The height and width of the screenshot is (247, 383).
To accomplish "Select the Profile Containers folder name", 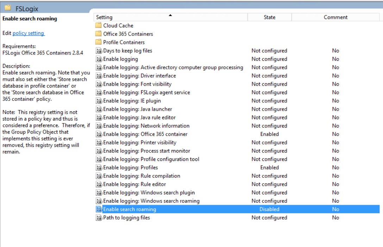I will [x=124, y=42].
